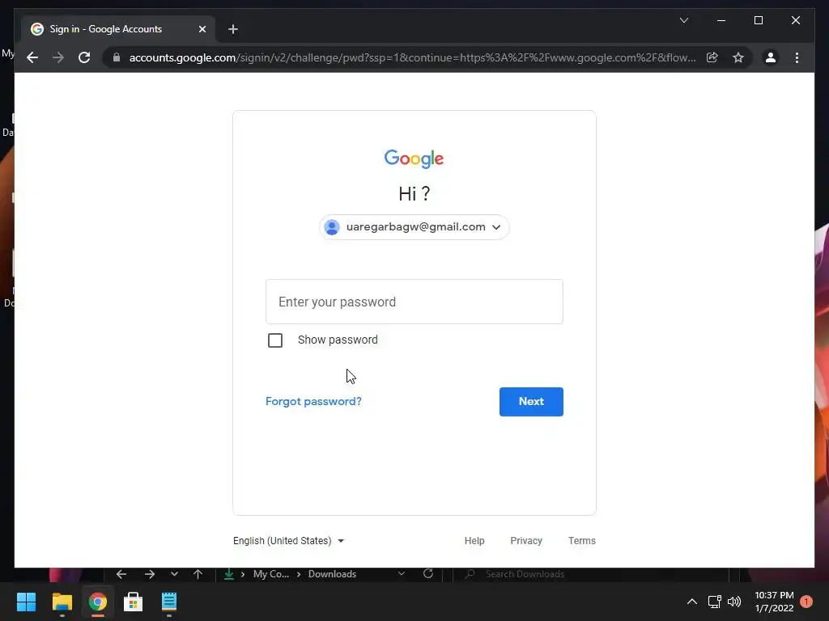Open the Terms footer link
The height and width of the screenshot is (621, 829).
[x=581, y=541]
